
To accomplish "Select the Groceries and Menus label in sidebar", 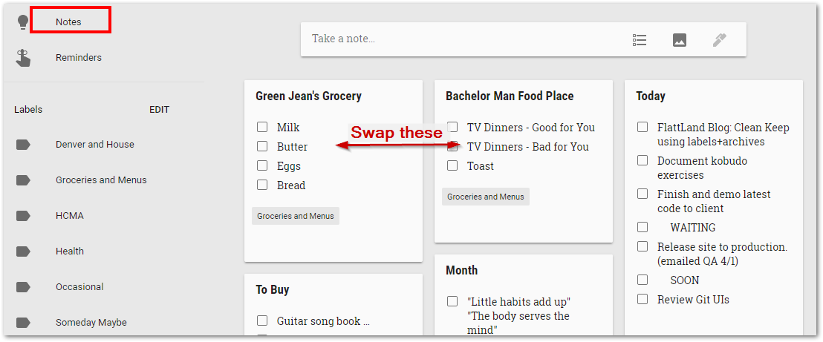I will click(x=101, y=180).
